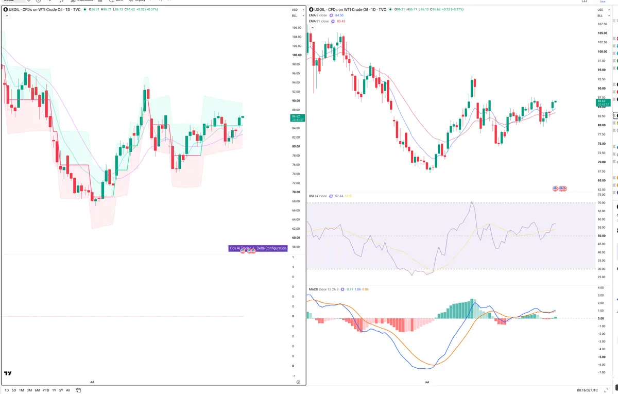Click RSI indicator status icon
The image size is (618, 394).
point(331,196)
